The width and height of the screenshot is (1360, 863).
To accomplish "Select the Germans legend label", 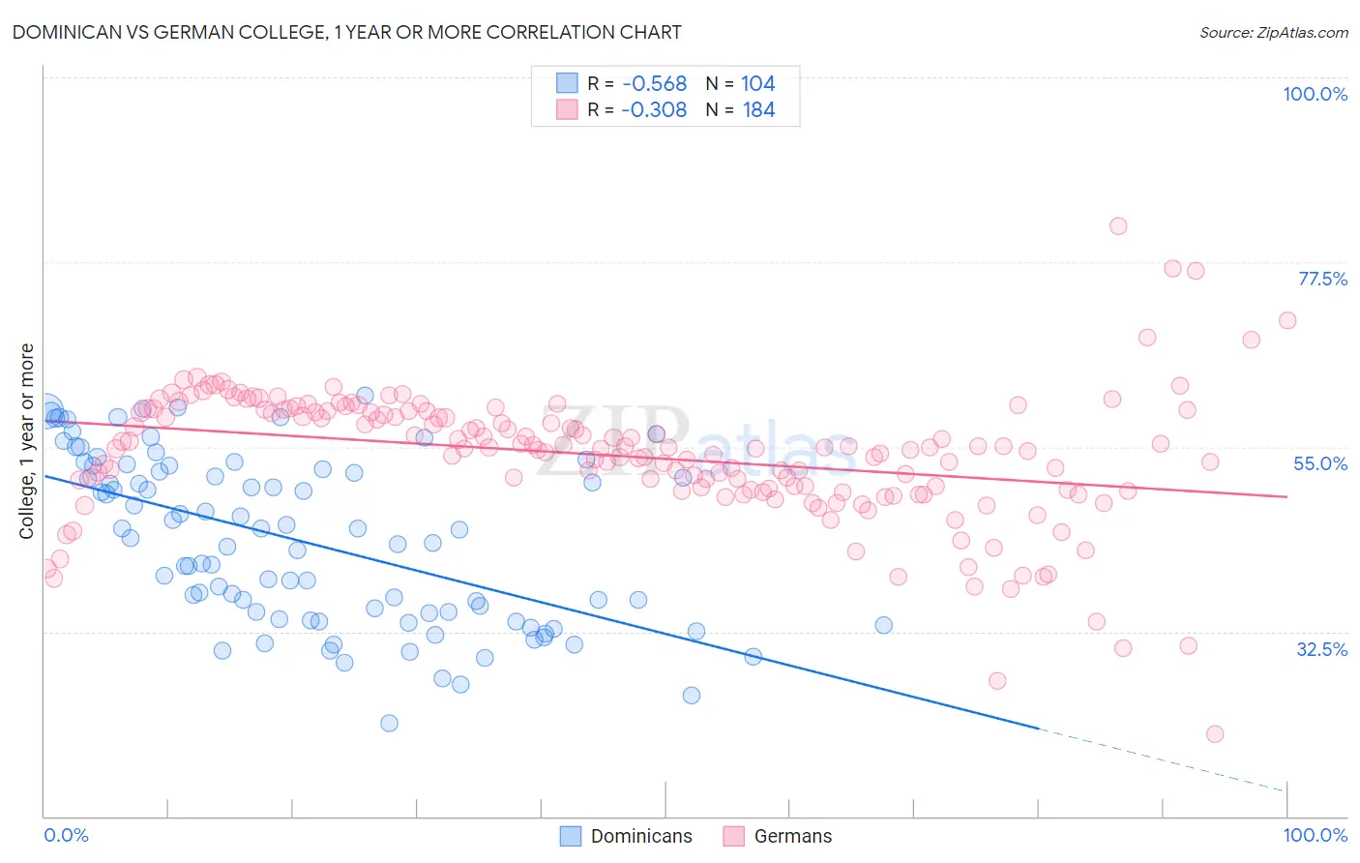I will tap(793, 836).
